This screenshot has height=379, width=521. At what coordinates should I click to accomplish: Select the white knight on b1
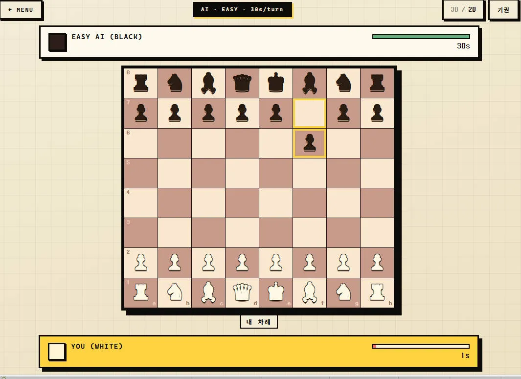tap(175, 292)
